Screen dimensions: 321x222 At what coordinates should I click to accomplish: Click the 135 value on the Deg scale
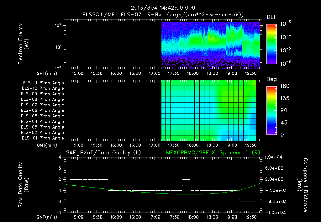pos(285,98)
